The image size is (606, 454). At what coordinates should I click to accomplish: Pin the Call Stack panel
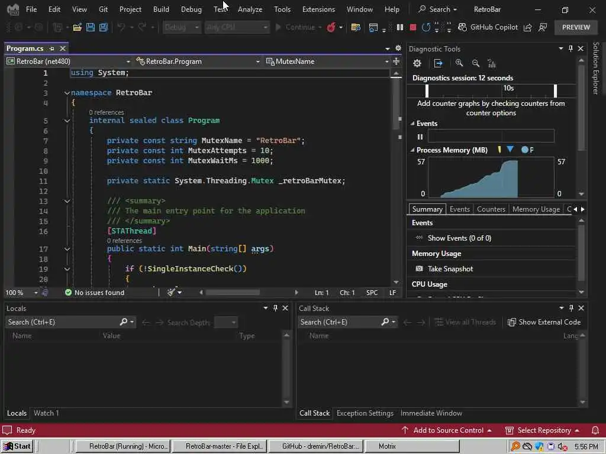pyautogui.click(x=571, y=308)
